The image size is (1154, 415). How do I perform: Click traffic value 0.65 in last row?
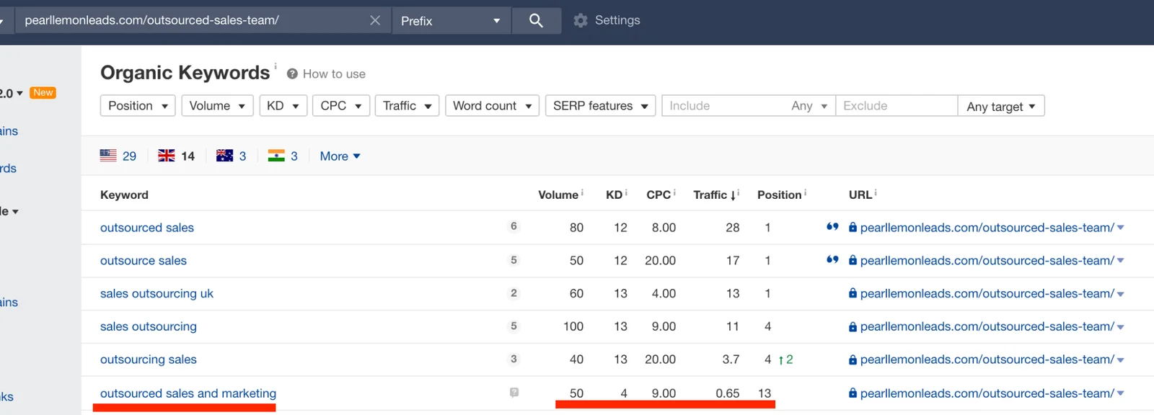click(x=728, y=393)
